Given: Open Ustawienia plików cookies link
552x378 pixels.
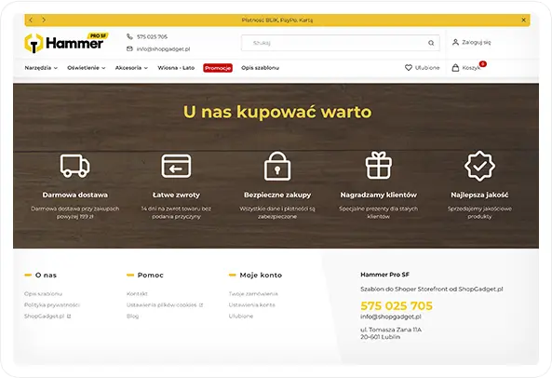Looking at the screenshot, I should 162,304.
